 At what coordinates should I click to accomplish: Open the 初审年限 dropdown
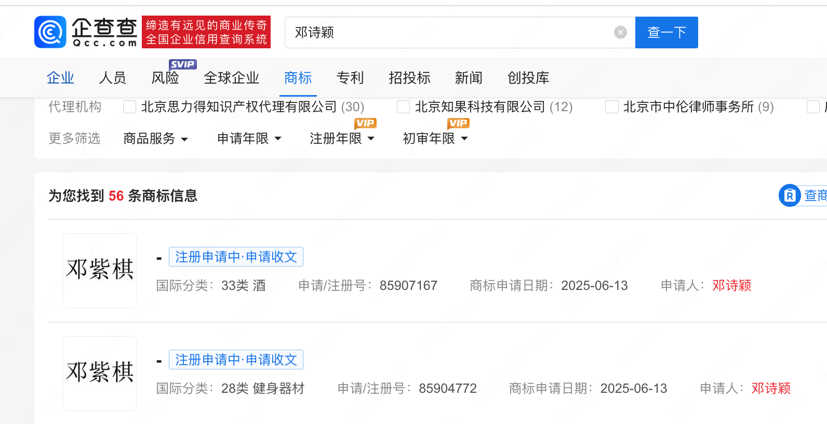[435, 139]
